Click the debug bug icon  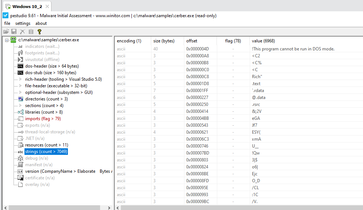[20, 158]
